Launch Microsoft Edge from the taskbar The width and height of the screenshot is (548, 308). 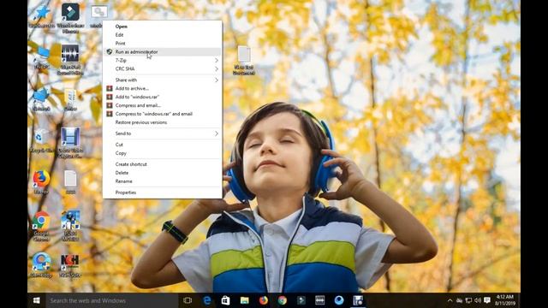point(207,300)
